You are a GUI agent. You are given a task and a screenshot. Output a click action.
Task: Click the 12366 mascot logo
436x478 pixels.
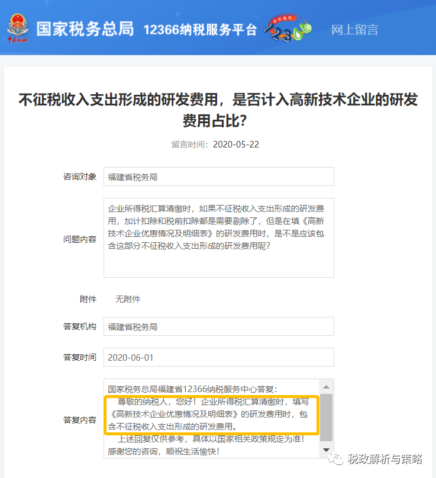286,29
